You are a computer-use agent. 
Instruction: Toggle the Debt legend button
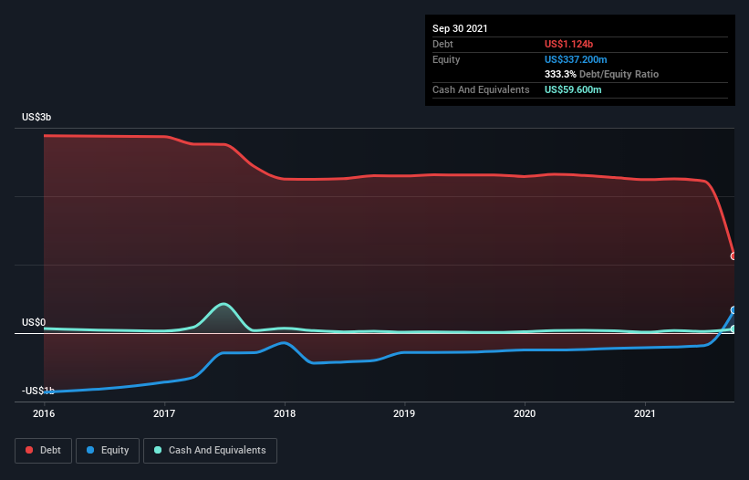tap(44, 451)
